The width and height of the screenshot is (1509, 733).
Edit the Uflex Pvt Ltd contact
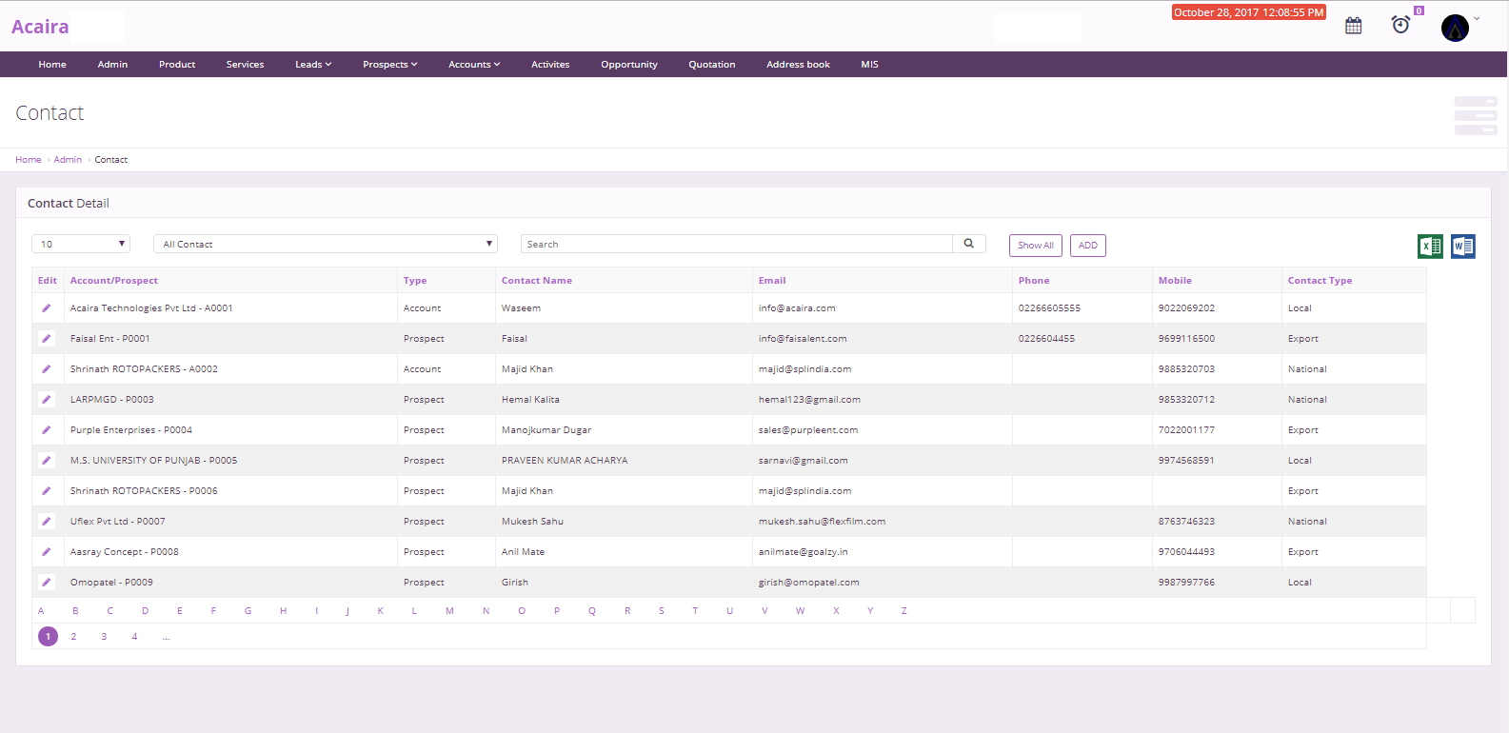point(47,522)
